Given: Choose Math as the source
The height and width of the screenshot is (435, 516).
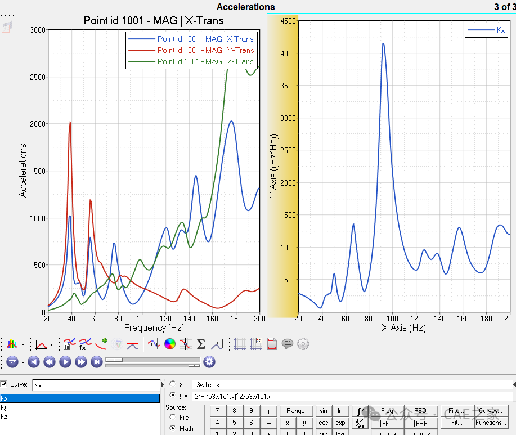Looking at the screenshot, I should [x=172, y=428].
